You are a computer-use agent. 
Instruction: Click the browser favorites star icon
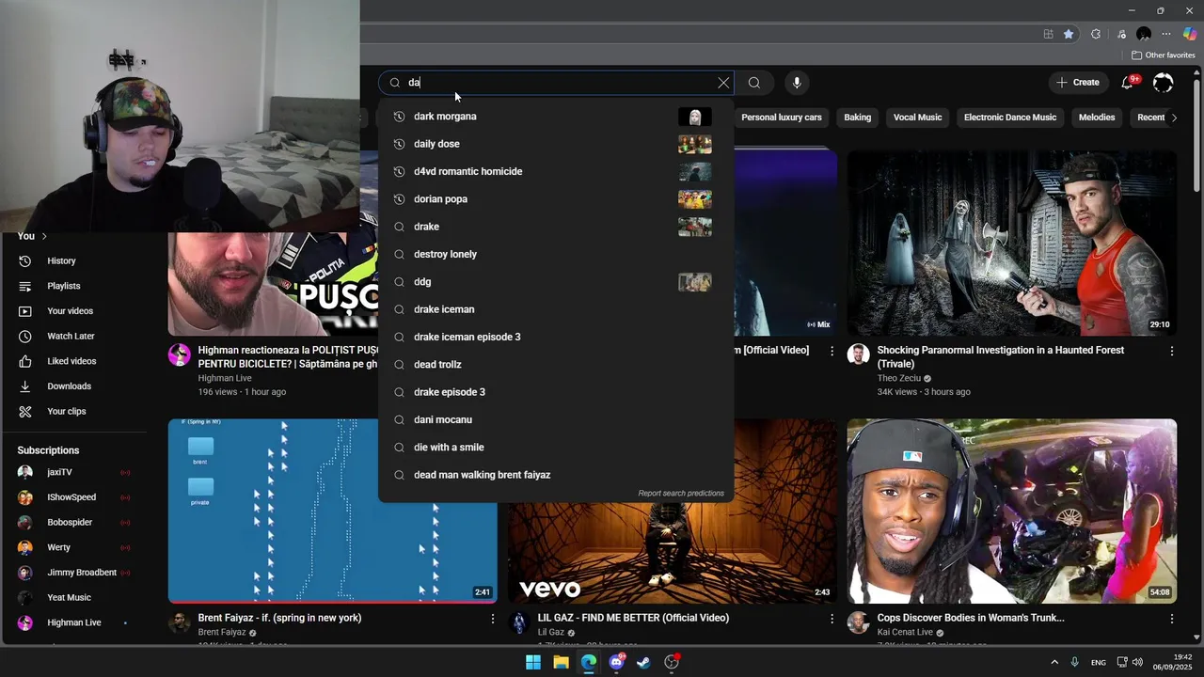[1069, 34]
